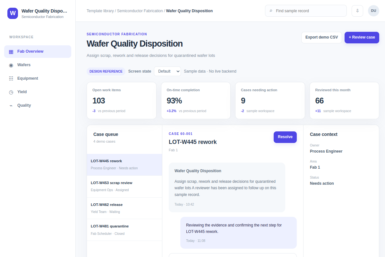Click the Case queue heading
This screenshot has width=385, height=257.
[x=106, y=134]
